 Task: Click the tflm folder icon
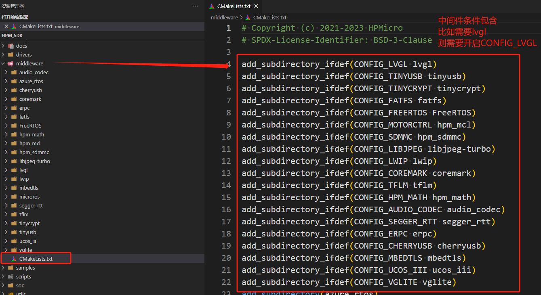coord(14,214)
